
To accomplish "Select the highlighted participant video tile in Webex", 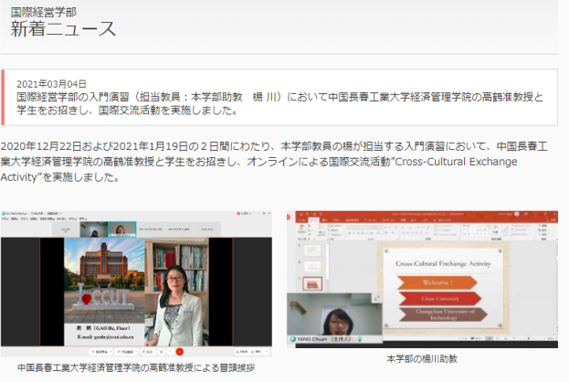I will point(121,228).
